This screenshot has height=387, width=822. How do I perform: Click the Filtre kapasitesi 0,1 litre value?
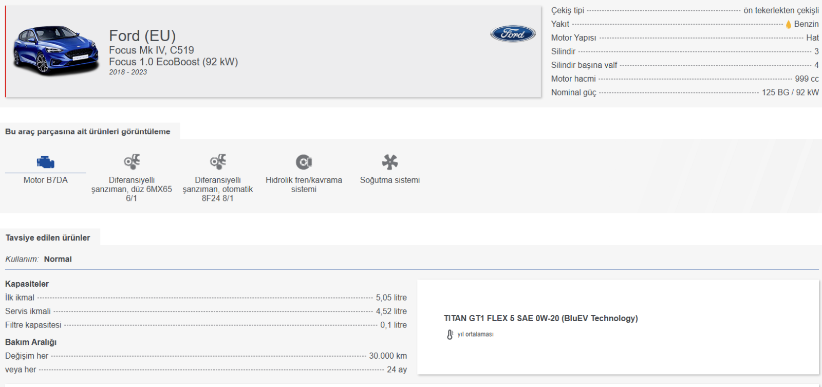(394, 325)
